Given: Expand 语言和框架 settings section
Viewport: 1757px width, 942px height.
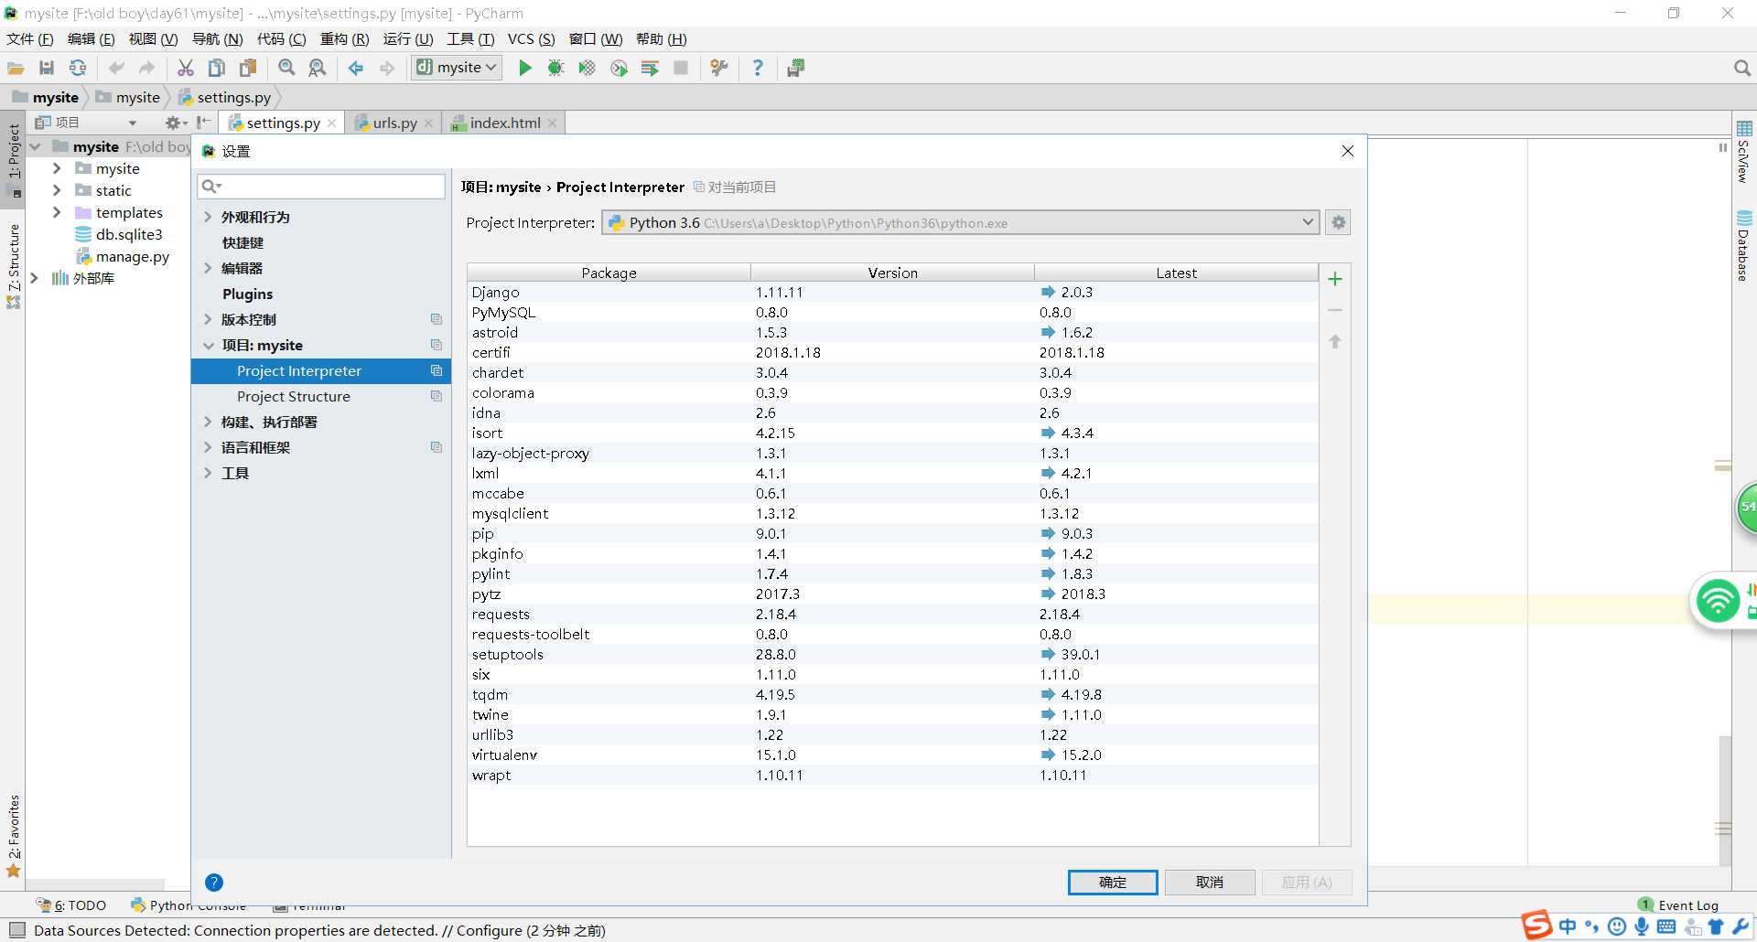Looking at the screenshot, I should click(x=208, y=447).
